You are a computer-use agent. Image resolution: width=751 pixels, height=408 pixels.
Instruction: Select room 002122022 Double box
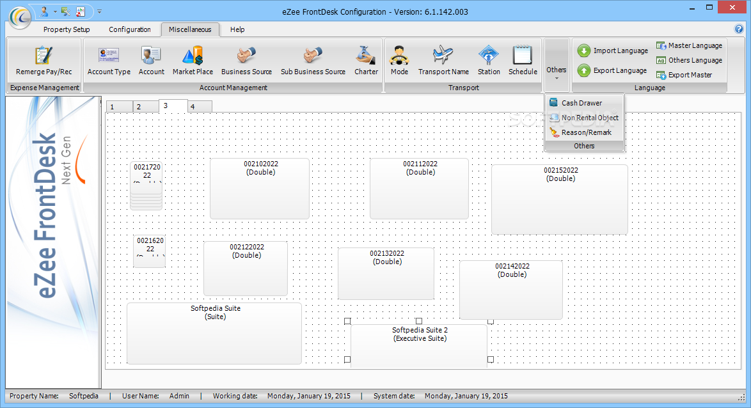246,269
